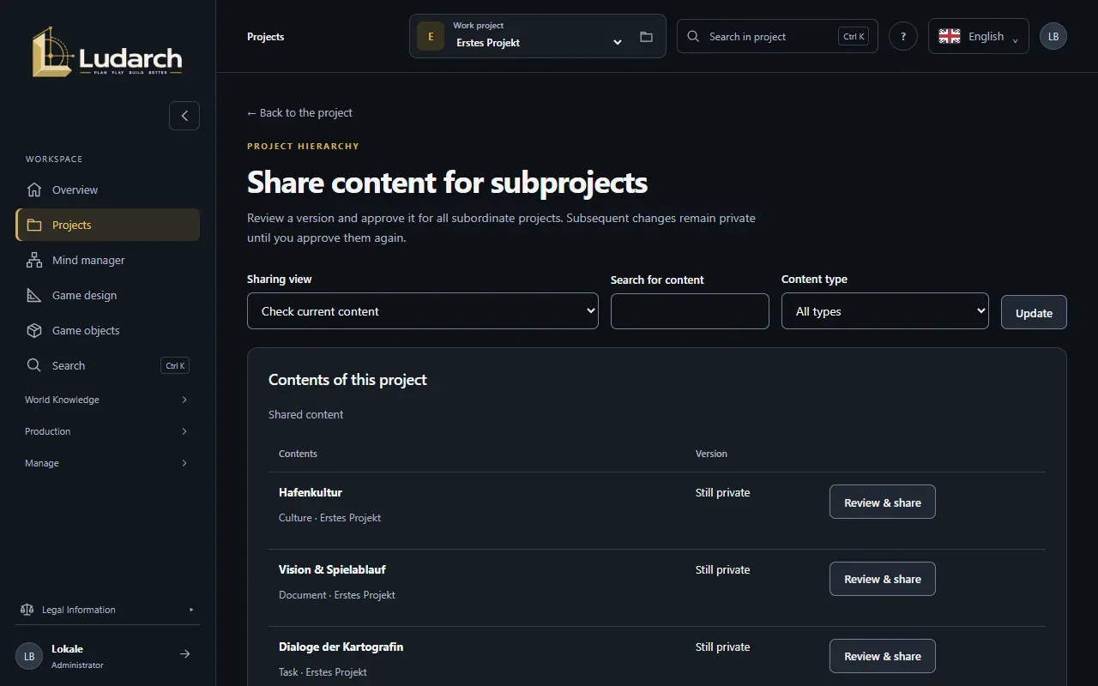The image size is (1098, 686).
Task: Expand the Manage section
Action: (x=107, y=463)
